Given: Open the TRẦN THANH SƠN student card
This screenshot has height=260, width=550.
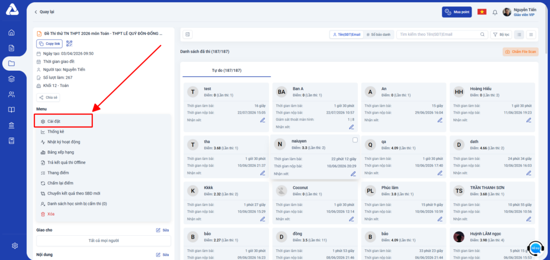Looking at the screenshot, I should point(493,203).
